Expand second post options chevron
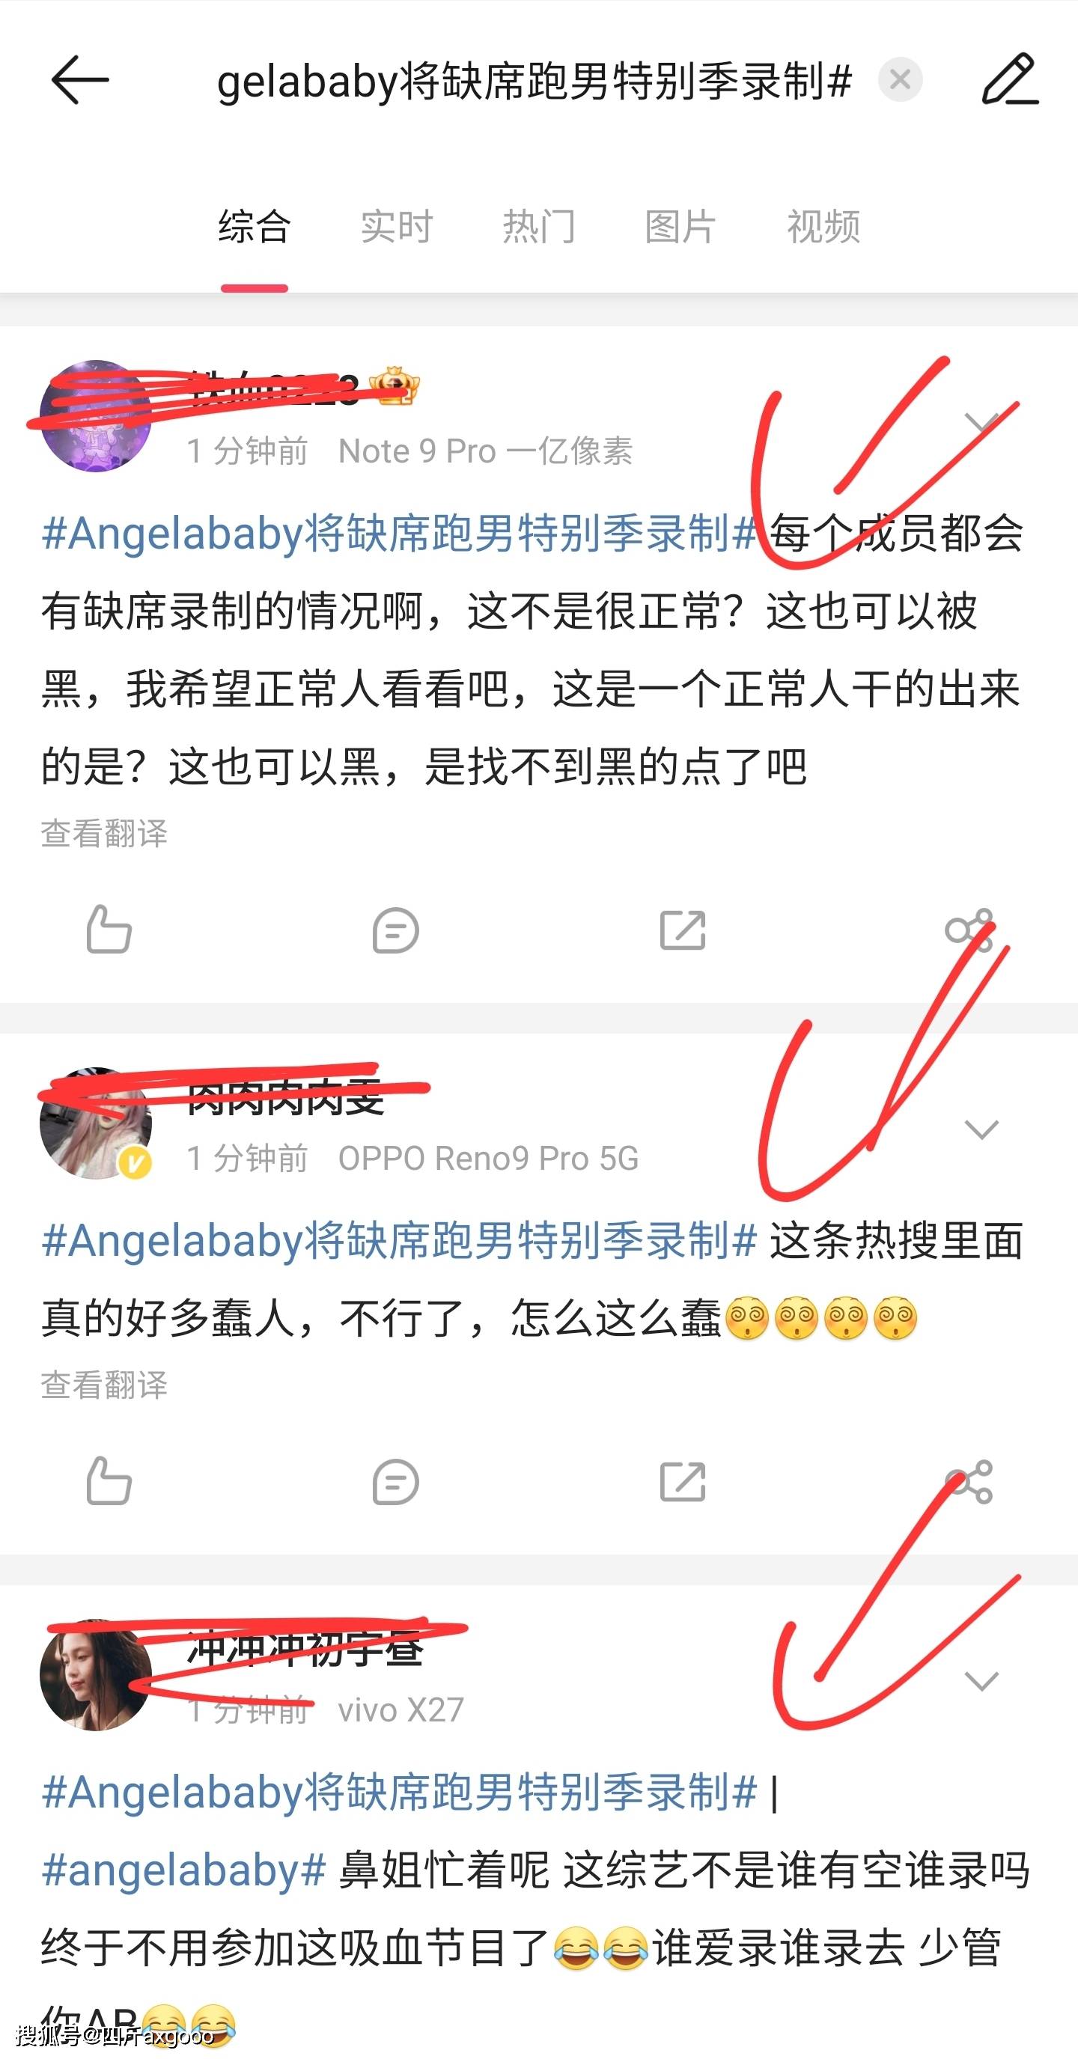Viewport: 1078px width, 2059px height. [981, 1129]
